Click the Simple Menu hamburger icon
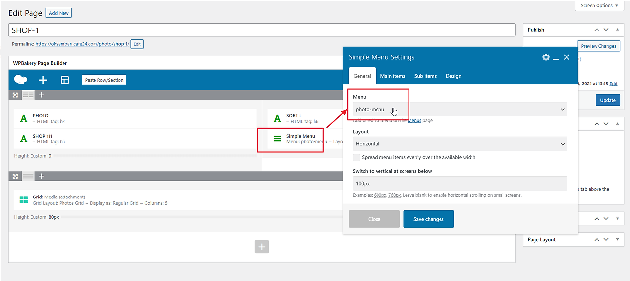Screen dimensions: 630x281 tap(277, 139)
